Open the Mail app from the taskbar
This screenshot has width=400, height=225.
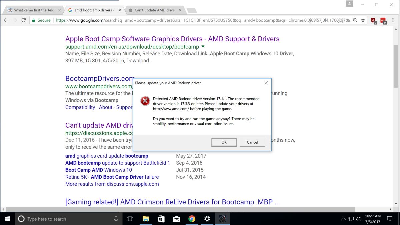tap(176, 219)
